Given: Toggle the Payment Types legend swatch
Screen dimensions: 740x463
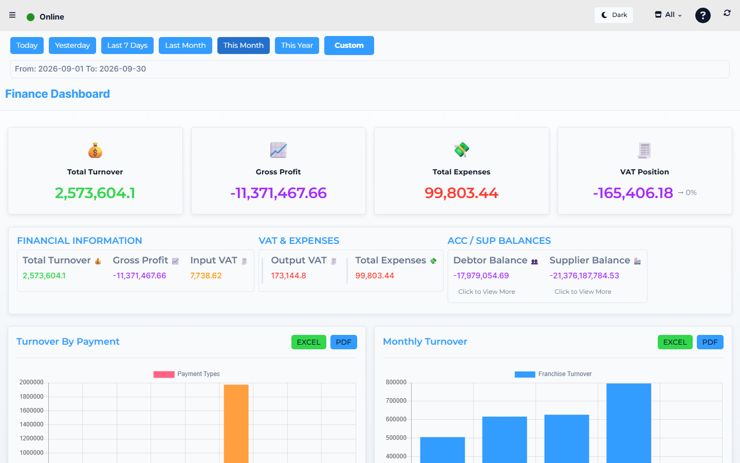Looking at the screenshot, I should pyautogui.click(x=164, y=374).
